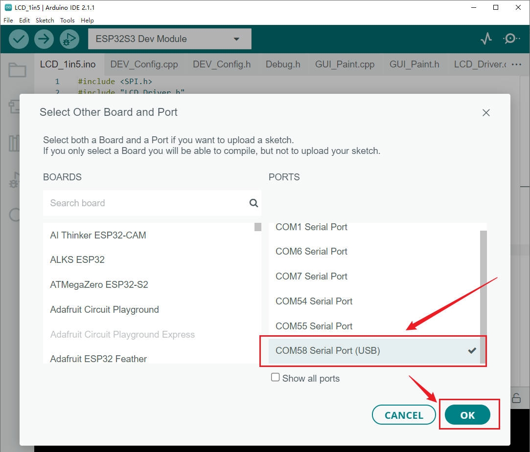Open the Serial Monitor icon
530x452 pixels.
(511, 39)
